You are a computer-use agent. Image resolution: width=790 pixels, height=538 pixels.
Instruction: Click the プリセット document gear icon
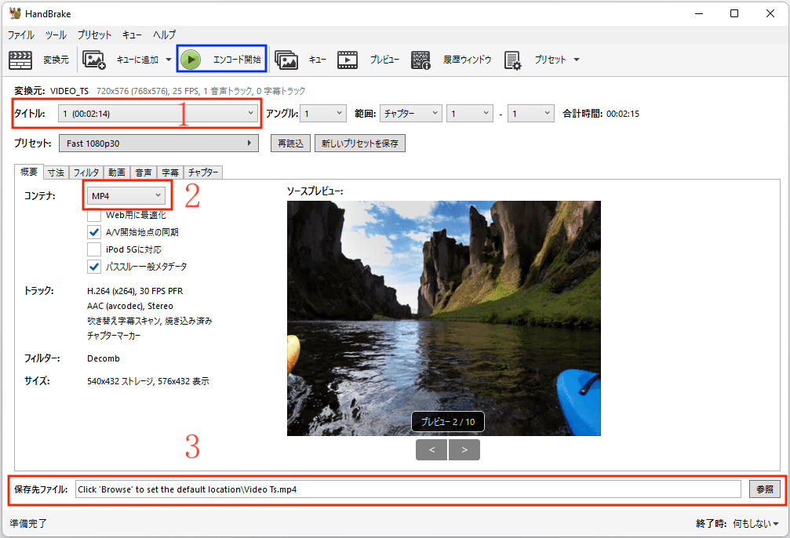tap(512, 60)
